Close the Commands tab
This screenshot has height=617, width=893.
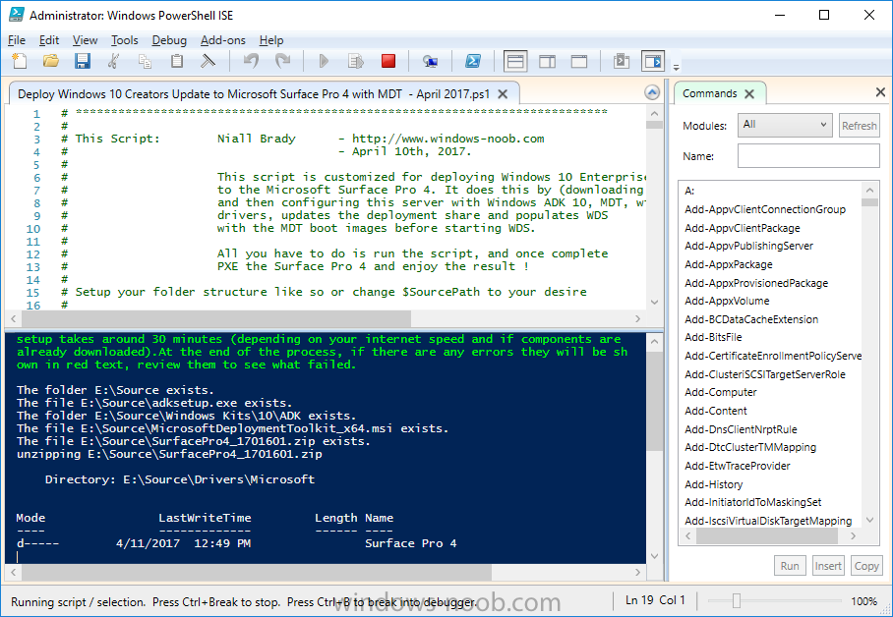pos(749,94)
